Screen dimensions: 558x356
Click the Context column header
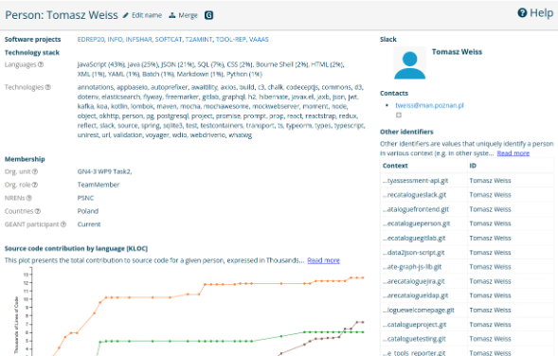[x=395, y=166]
